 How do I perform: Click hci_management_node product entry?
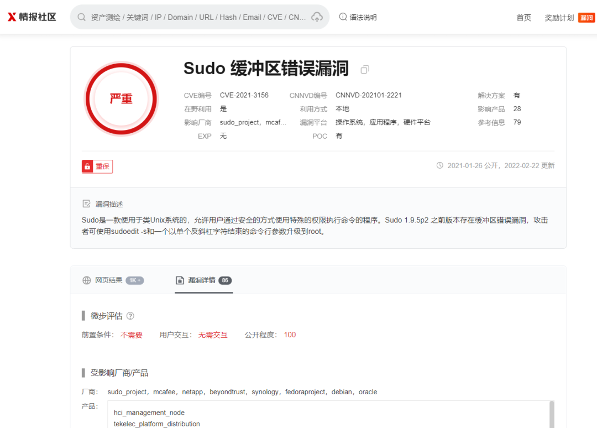(149, 413)
